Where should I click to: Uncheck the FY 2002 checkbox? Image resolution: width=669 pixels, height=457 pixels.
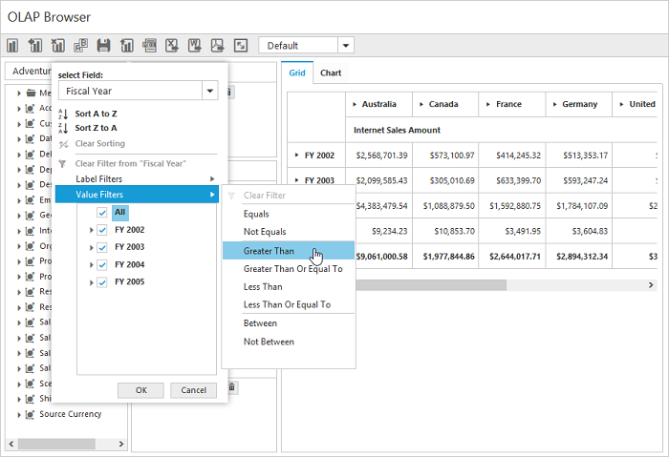coord(102,230)
